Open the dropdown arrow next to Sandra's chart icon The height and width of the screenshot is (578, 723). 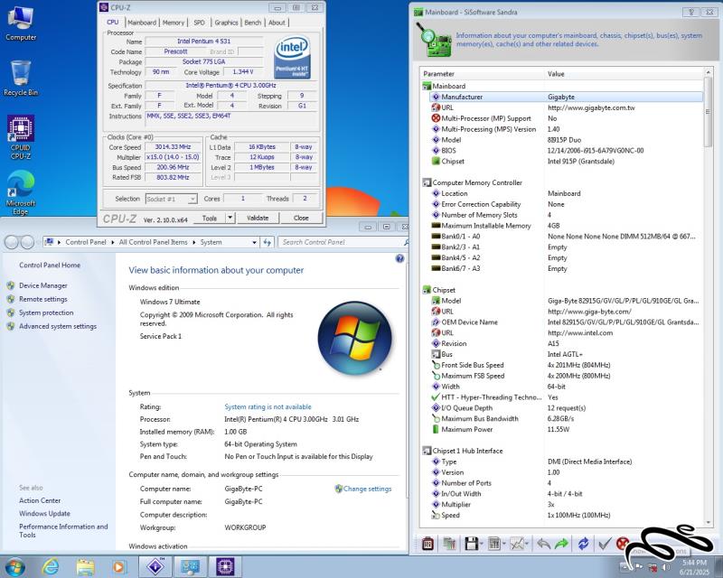click(527, 544)
